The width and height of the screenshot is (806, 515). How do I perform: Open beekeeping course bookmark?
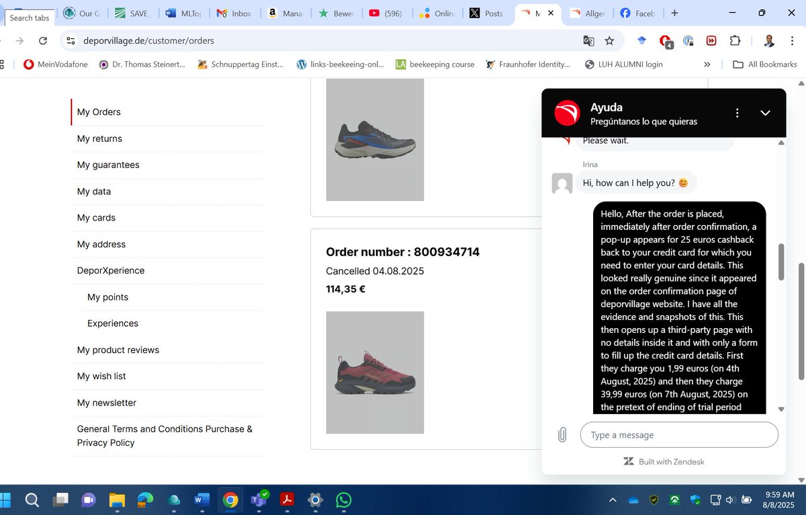435,65
